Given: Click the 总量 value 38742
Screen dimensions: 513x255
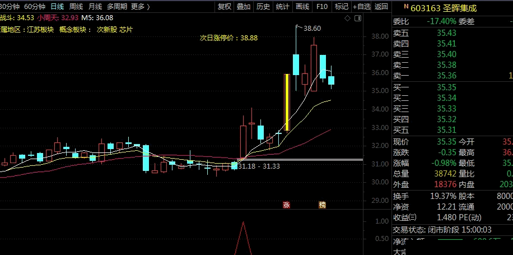Looking at the screenshot, I should tap(445, 174).
